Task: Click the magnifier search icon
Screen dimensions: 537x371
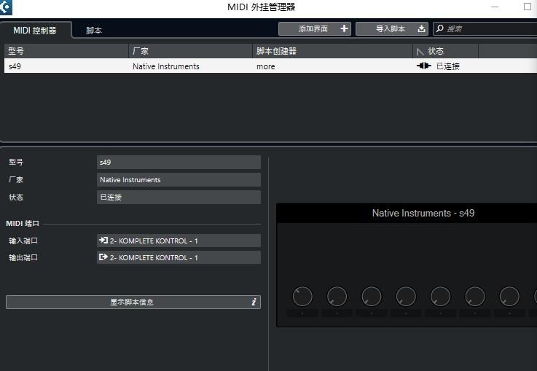Action: coord(439,28)
